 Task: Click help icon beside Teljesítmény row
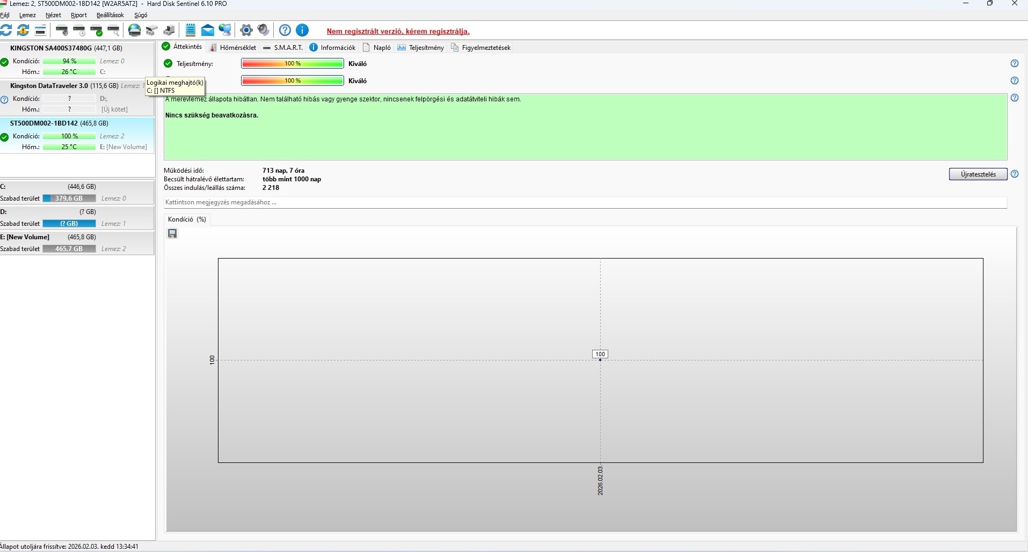click(1015, 63)
